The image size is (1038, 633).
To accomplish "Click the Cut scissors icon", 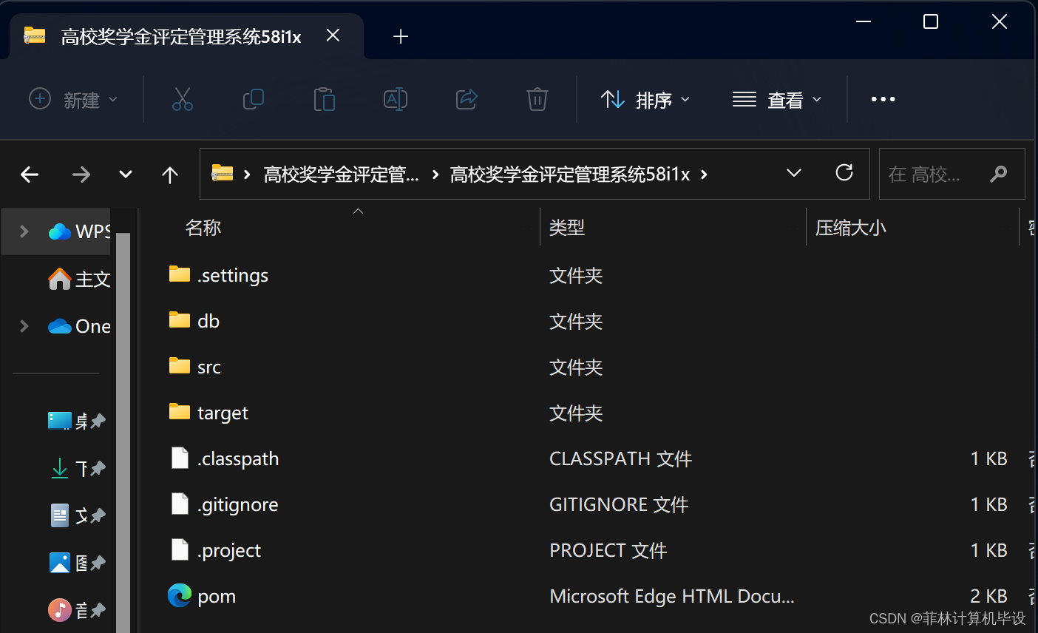I will point(182,99).
